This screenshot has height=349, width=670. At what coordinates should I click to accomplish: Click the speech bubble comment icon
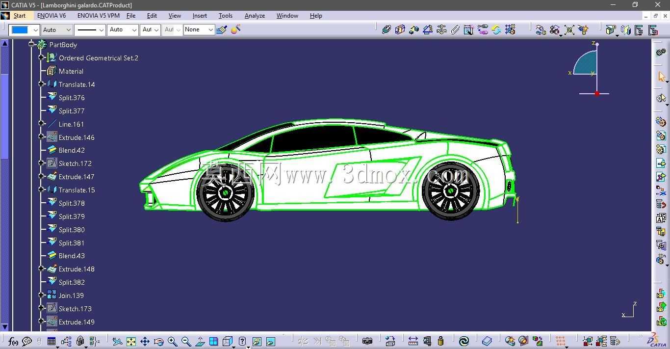coord(27,341)
